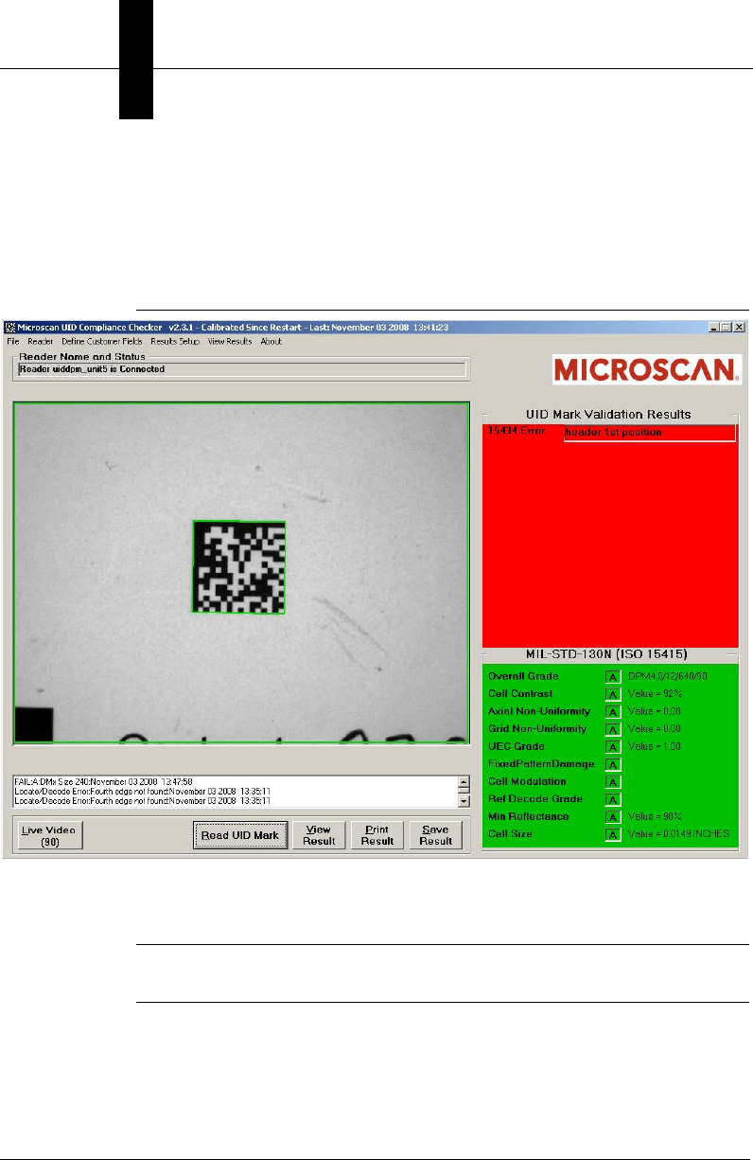Click the log list scroll up arrow

point(464,781)
